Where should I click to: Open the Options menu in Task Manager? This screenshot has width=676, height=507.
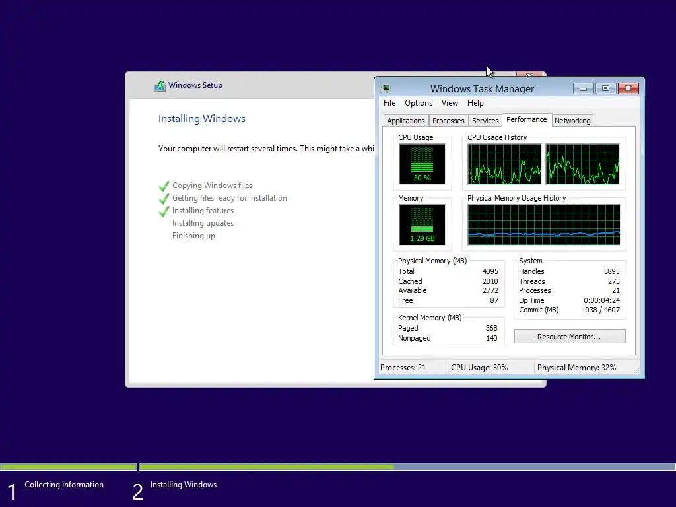(418, 103)
